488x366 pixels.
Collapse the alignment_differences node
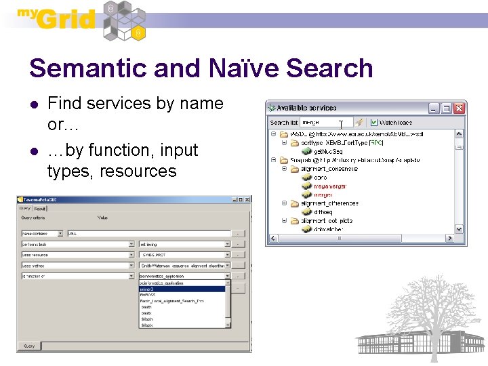tap(284, 203)
